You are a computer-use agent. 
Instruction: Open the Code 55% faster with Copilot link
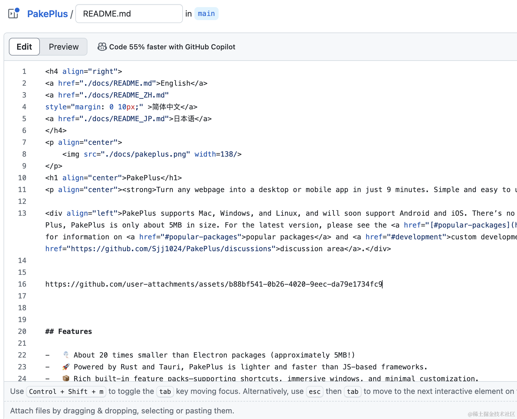coord(172,47)
